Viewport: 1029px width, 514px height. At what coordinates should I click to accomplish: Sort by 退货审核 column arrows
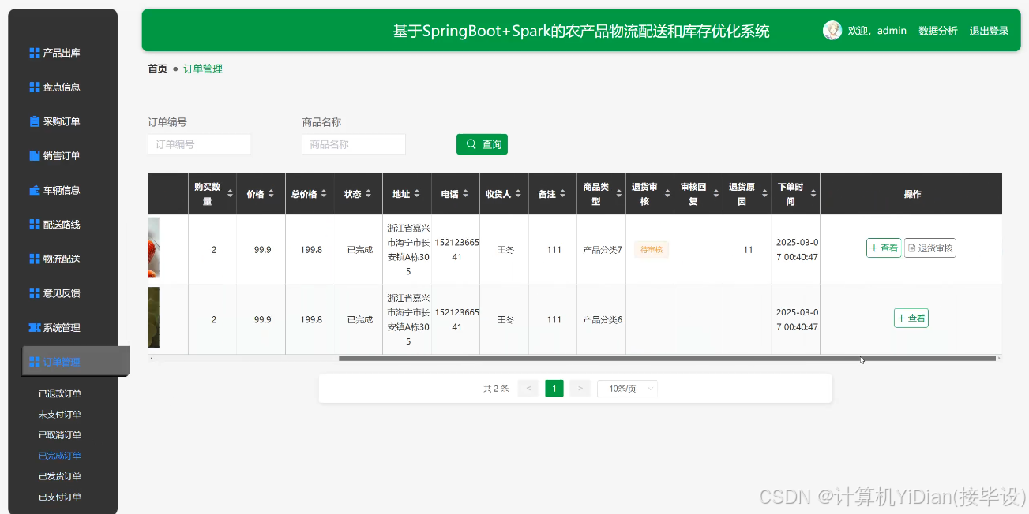[667, 194]
